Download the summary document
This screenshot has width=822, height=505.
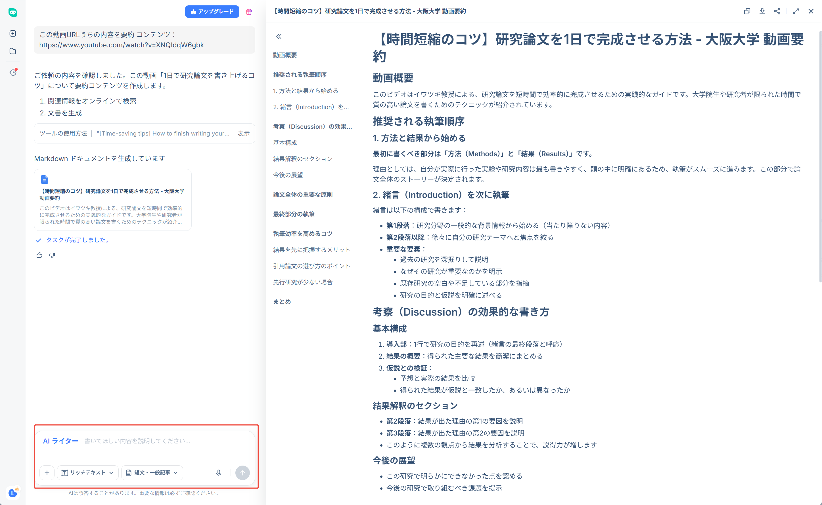[x=762, y=11]
